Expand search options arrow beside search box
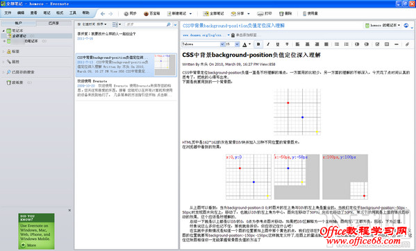The width and height of the screenshot is (416, 251). tap(175, 25)
